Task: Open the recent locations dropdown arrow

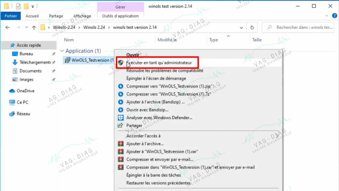Action: 26,27
